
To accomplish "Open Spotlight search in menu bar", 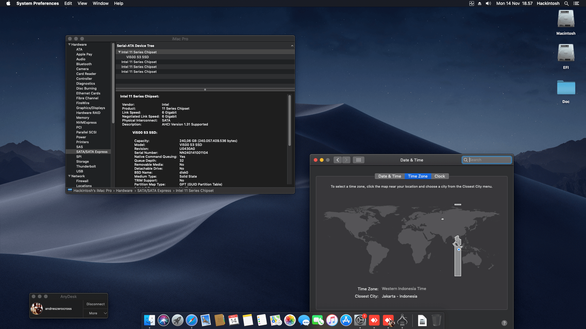I will (566, 3).
